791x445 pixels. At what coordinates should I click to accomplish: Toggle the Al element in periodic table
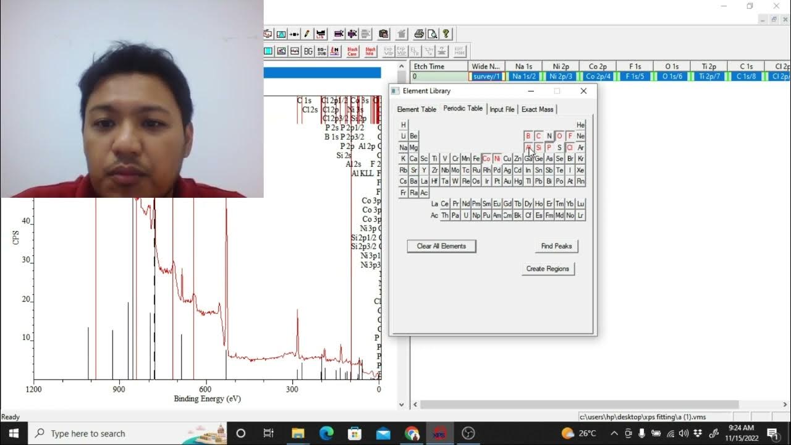pos(528,148)
